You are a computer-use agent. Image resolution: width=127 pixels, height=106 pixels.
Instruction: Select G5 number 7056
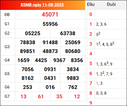(28, 69)
